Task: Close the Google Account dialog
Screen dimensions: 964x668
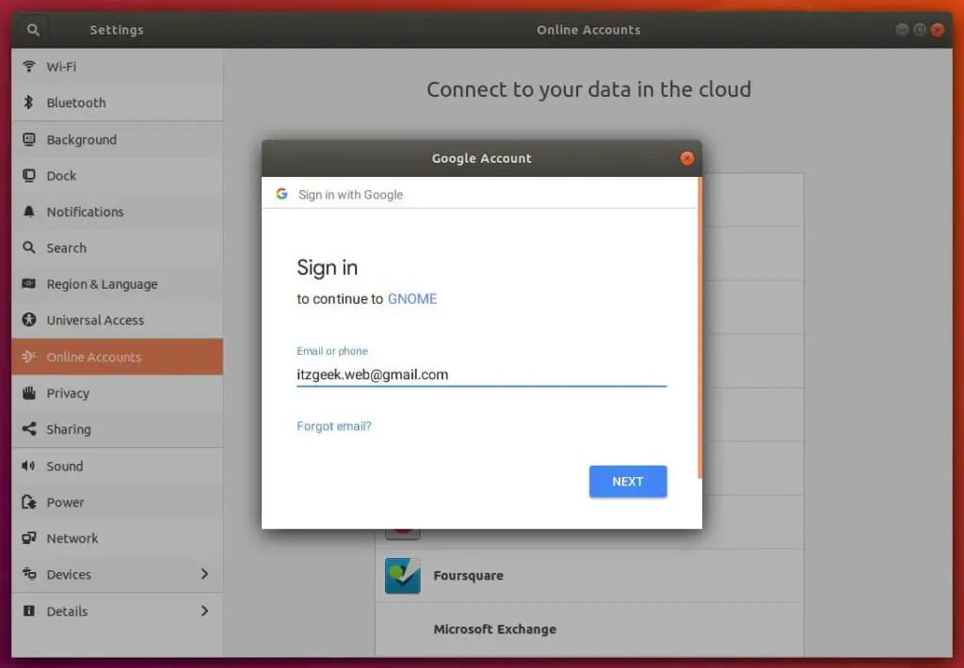Action: [x=686, y=158]
